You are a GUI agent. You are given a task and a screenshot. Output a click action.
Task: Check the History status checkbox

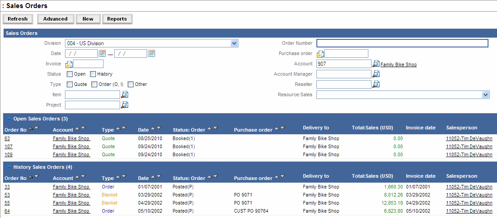pyautogui.click(x=93, y=74)
